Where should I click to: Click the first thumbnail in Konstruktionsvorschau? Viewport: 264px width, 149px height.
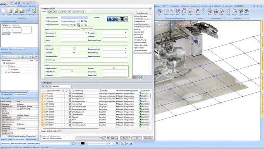tap(7, 30)
